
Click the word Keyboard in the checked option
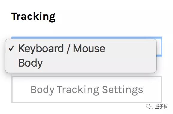point(41,49)
